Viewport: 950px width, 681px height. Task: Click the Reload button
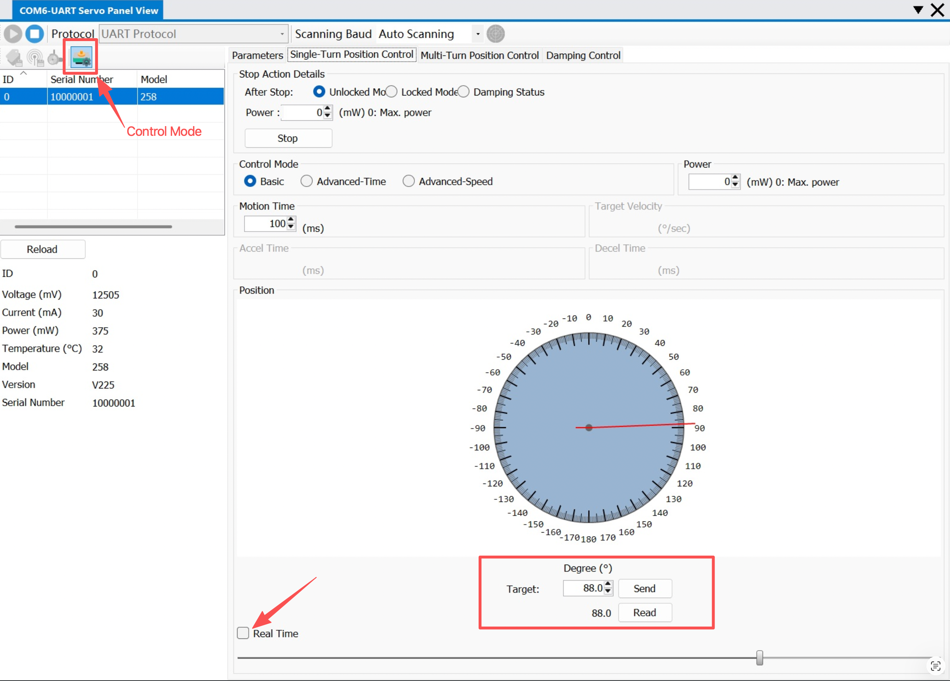pos(43,249)
